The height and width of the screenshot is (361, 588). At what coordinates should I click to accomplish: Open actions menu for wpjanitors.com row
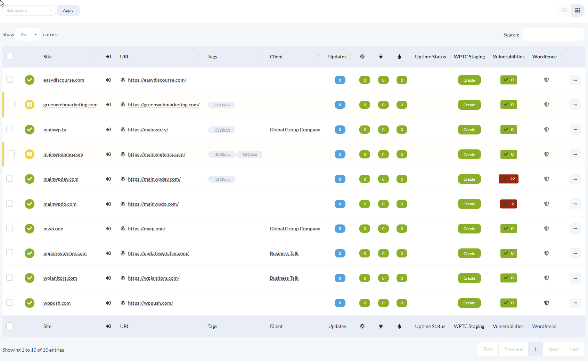pyautogui.click(x=575, y=278)
